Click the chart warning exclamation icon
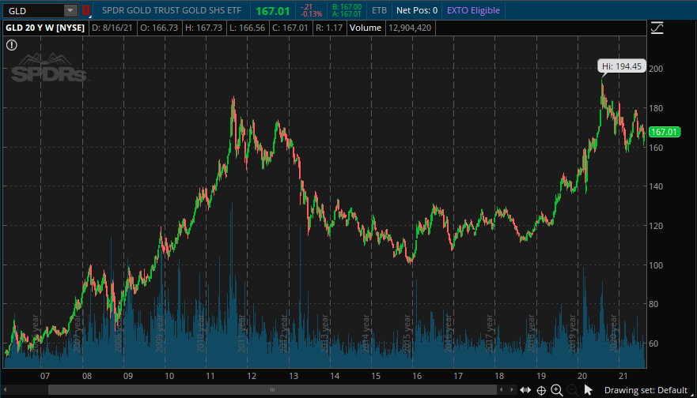This screenshot has height=398, width=697. [x=12, y=45]
